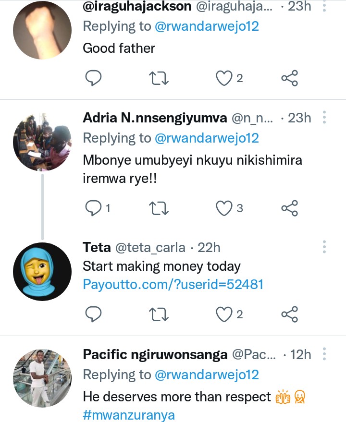Share the 'Good father' tweet

pos(289,78)
